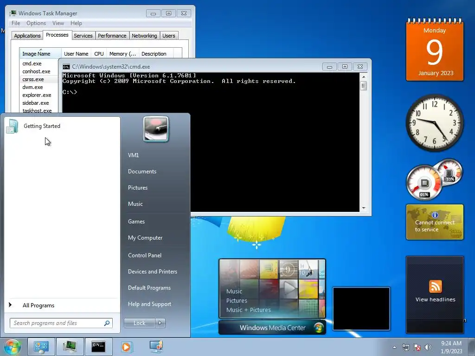Open Documents from the Start menu
This screenshot has width=475, height=356.
[142, 172]
